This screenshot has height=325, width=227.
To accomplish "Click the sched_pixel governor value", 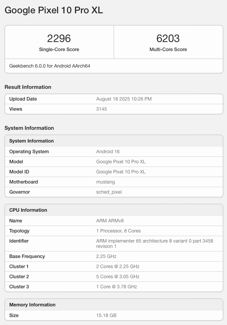I will coord(109,192).
